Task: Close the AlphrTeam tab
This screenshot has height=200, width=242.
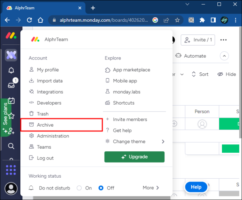Action: click(80, 8)
